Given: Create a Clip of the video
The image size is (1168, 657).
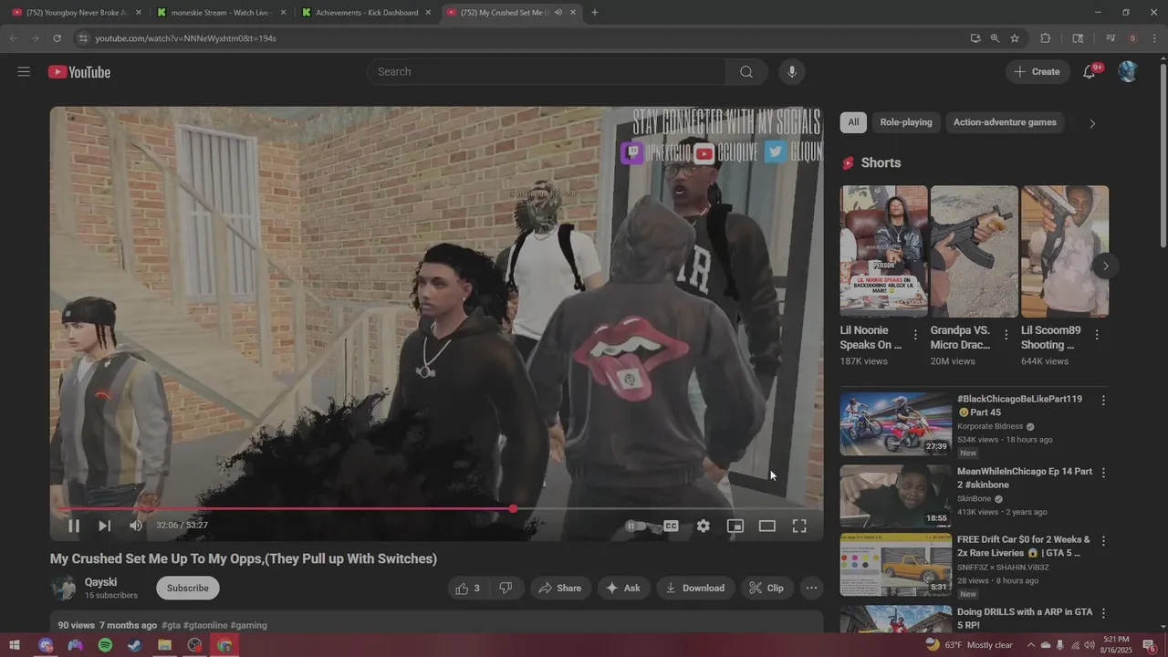Looking at the screenshot, I should point(766,589).
